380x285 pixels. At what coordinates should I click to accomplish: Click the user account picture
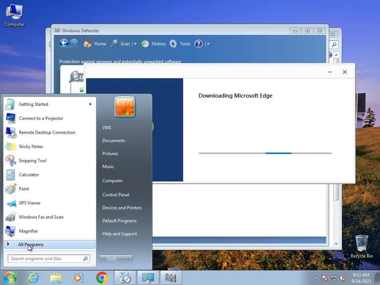[x=125, y=107]
